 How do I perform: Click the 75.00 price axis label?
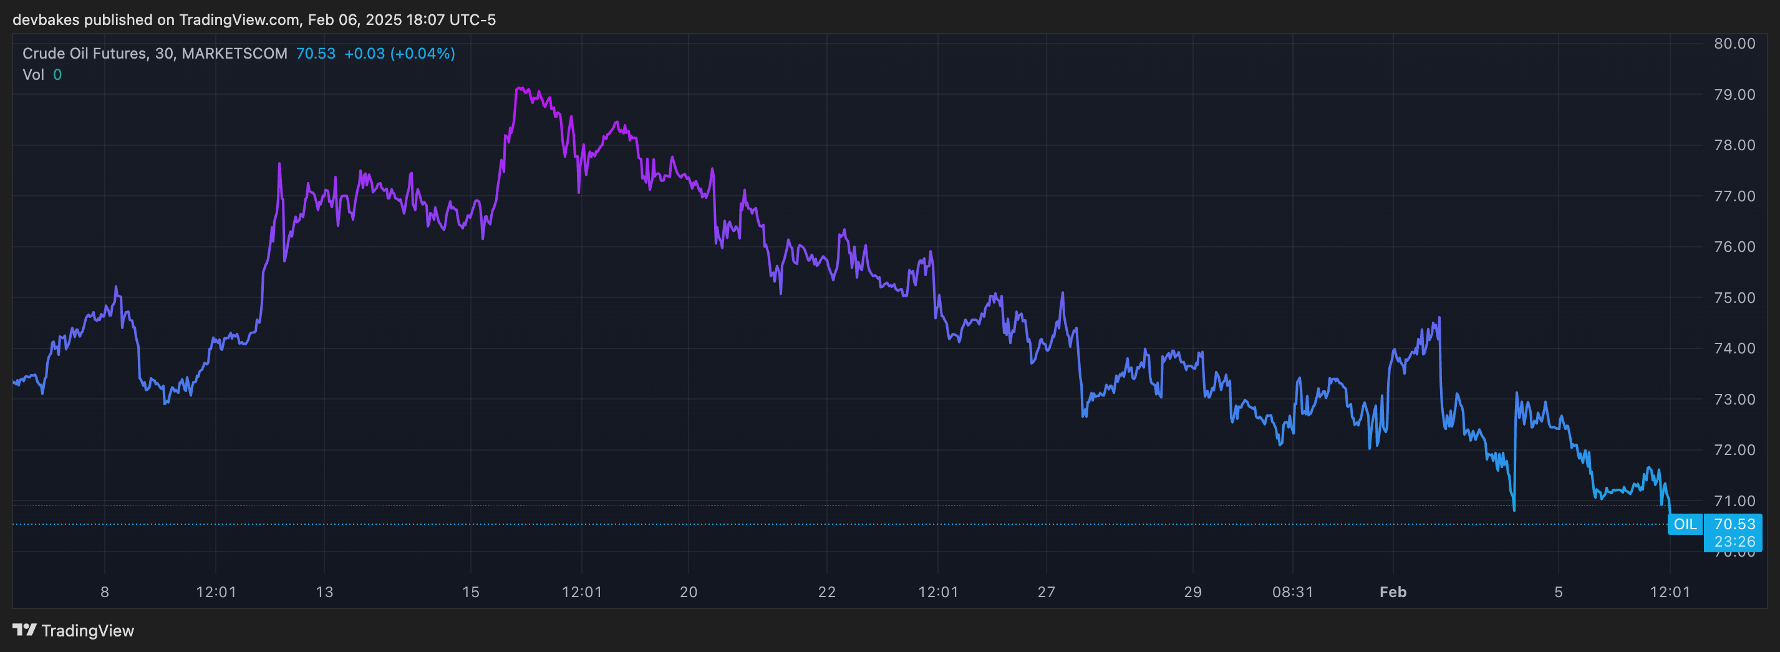click(x=1734, y=298)
